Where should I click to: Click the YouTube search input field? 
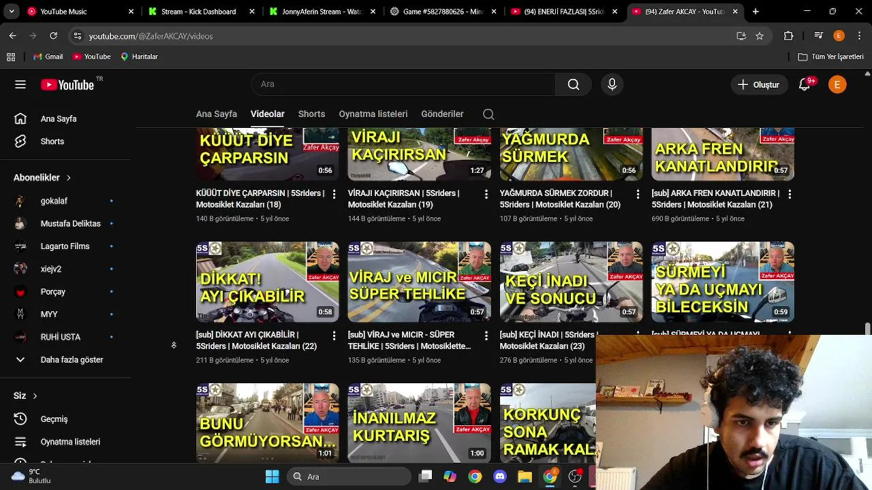(403, 84)
